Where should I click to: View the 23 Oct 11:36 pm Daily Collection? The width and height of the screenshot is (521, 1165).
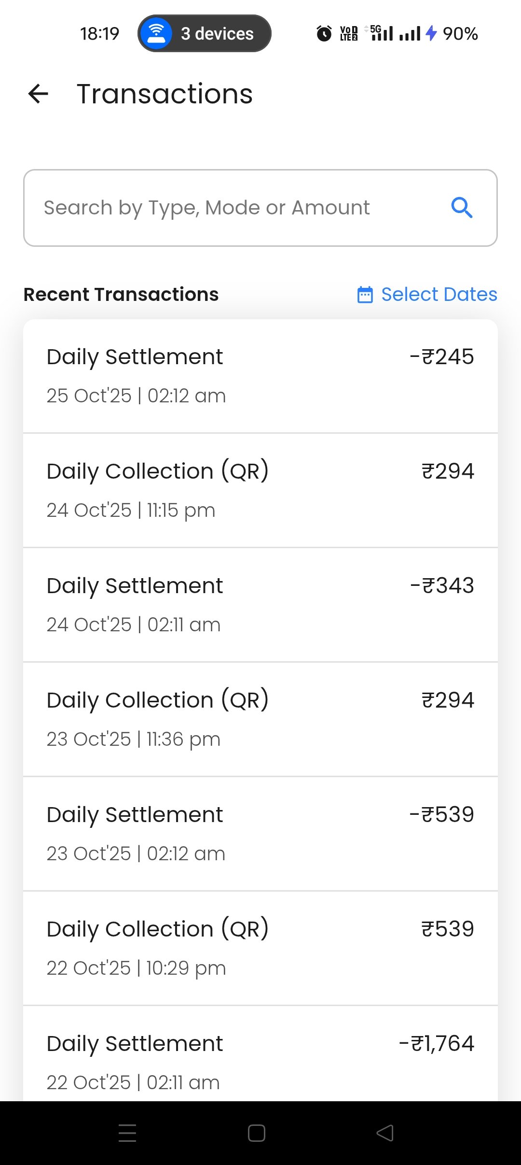point(260,719)
